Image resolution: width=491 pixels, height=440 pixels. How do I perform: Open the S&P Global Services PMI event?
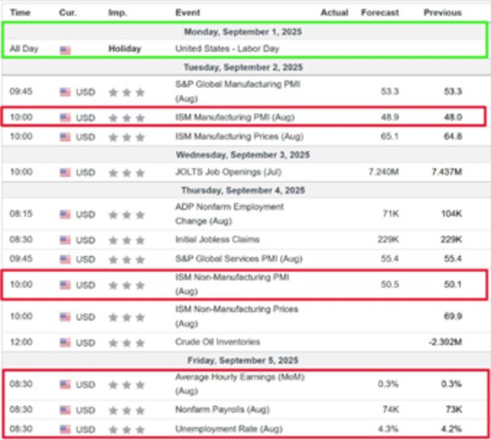[237, 258]
